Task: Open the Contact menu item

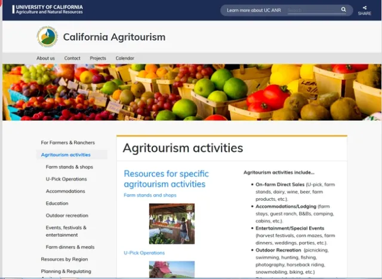Action: [72, 58]
